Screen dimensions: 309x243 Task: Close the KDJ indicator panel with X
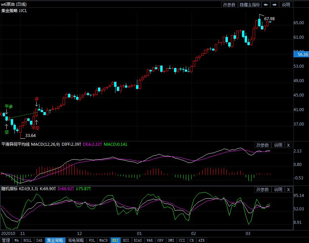pos(288,189)
